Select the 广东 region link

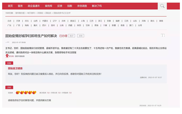pos(9,25)
